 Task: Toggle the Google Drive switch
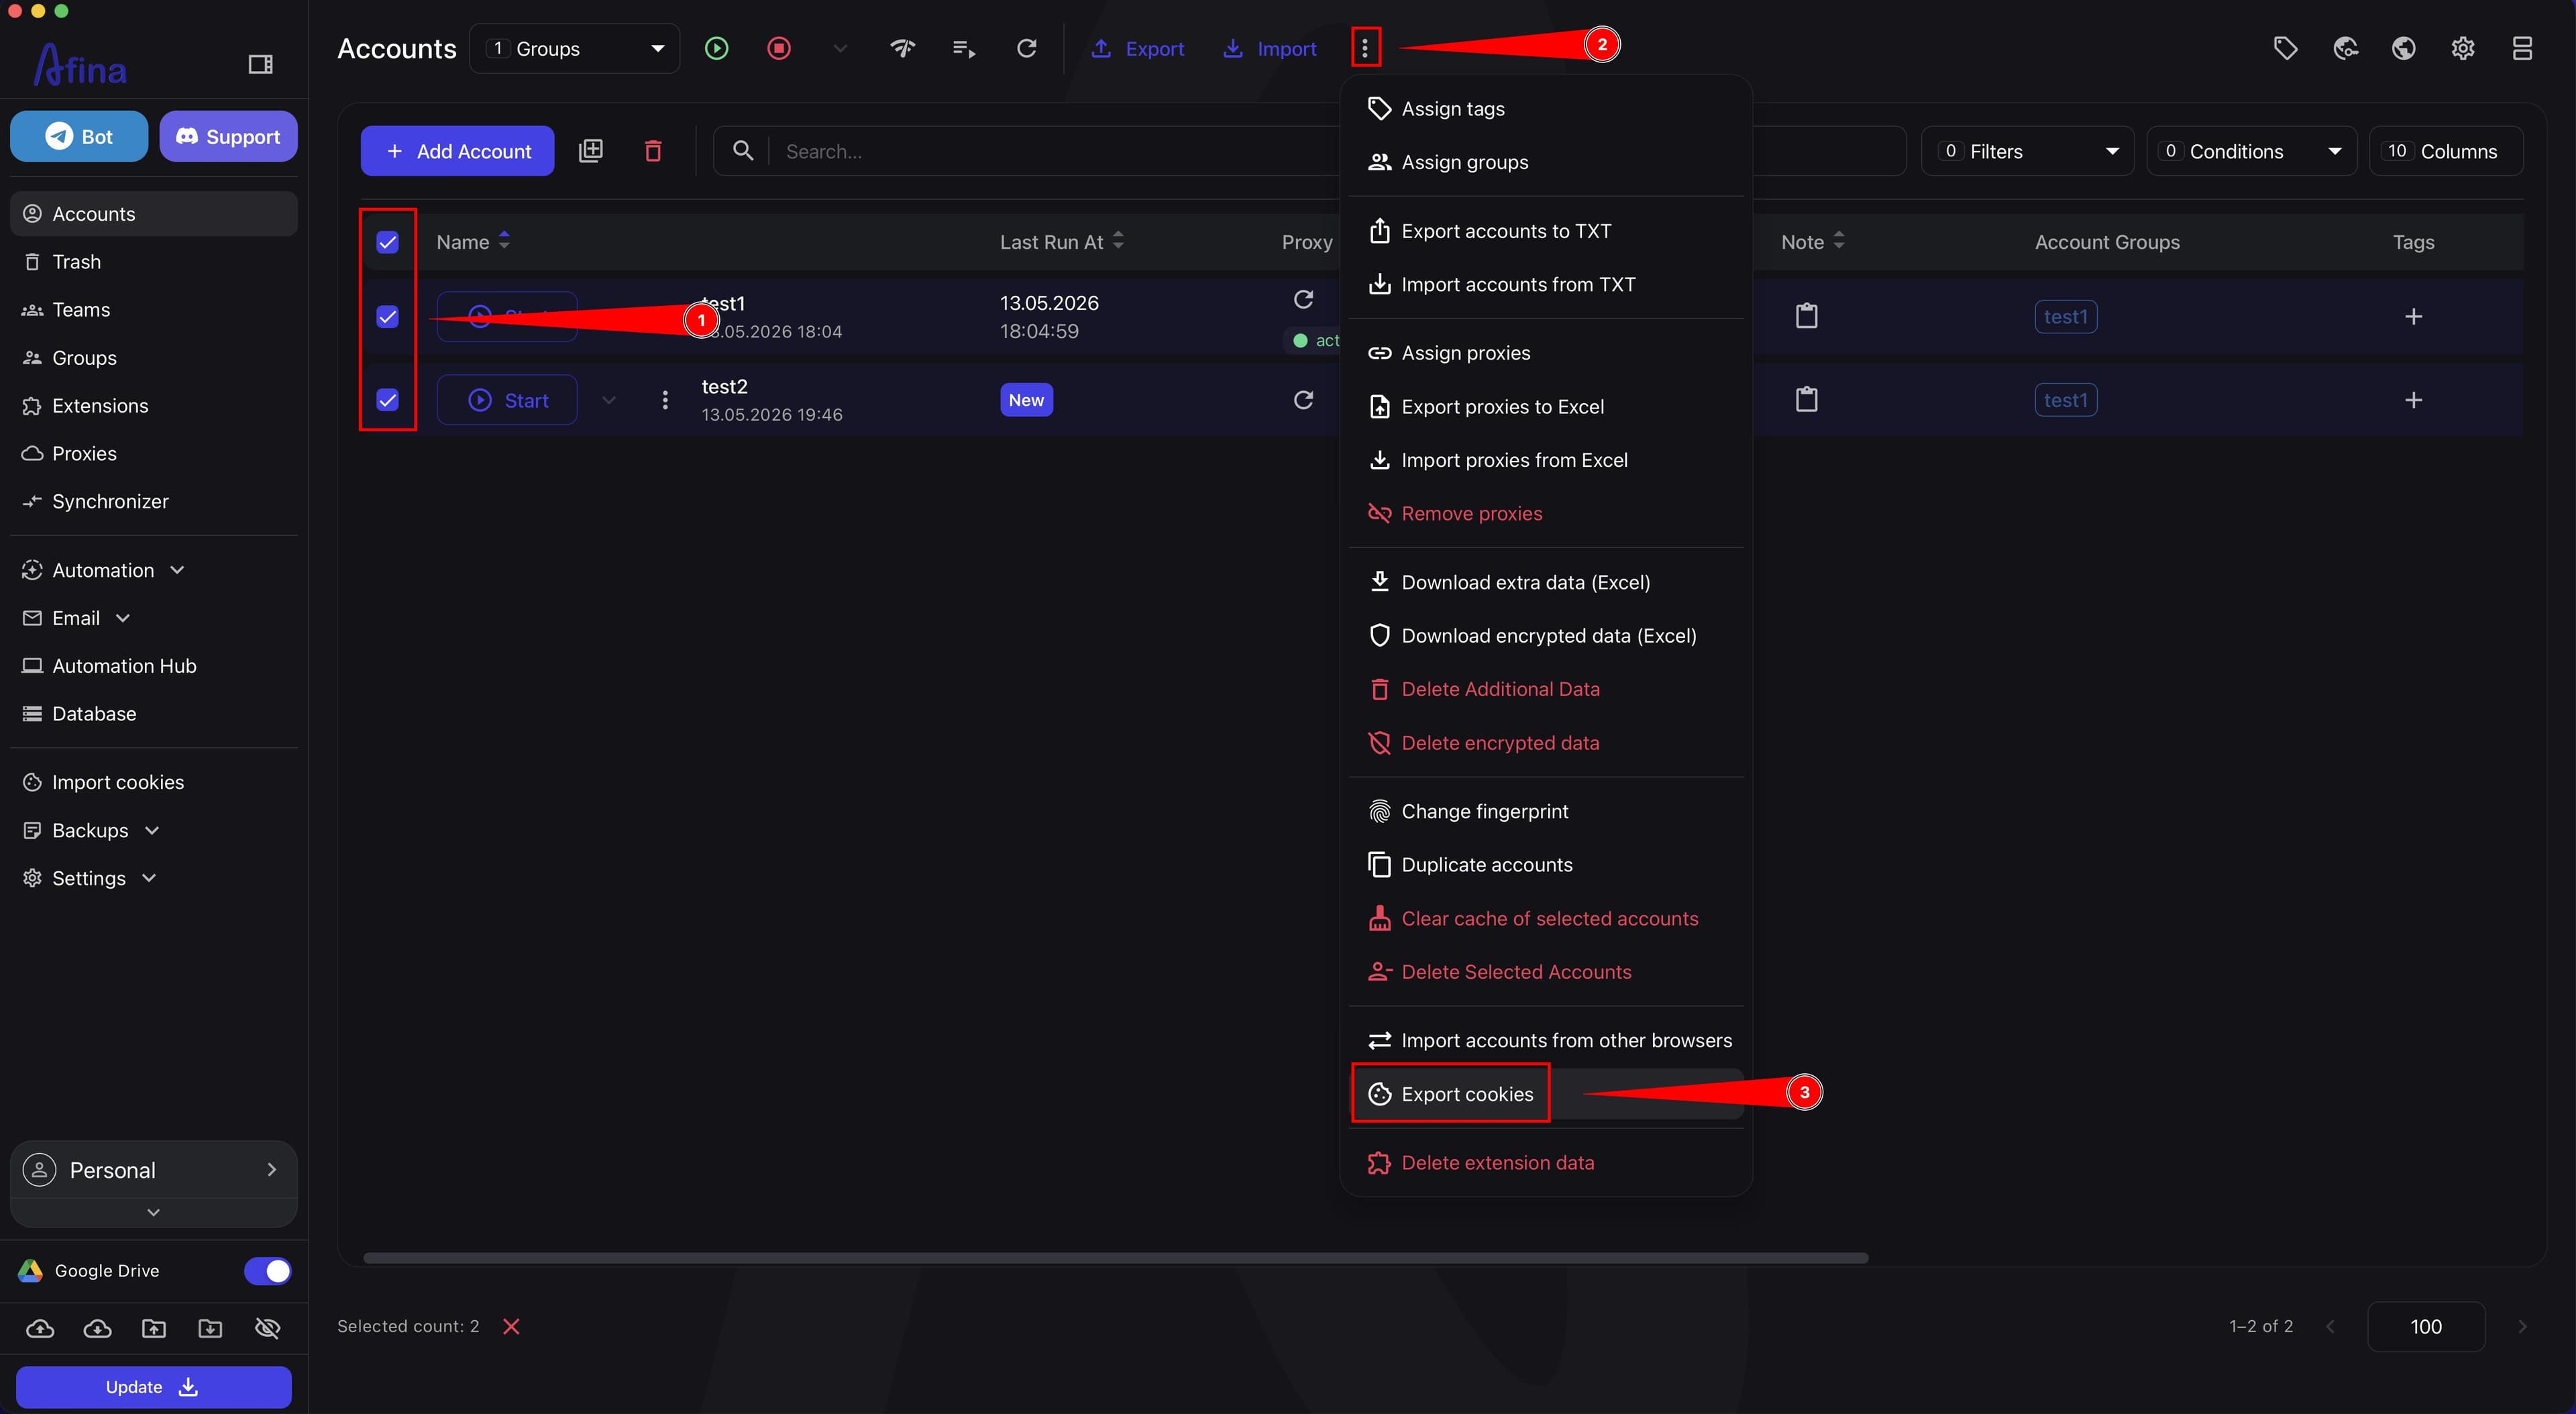[x=267, y=1271]
